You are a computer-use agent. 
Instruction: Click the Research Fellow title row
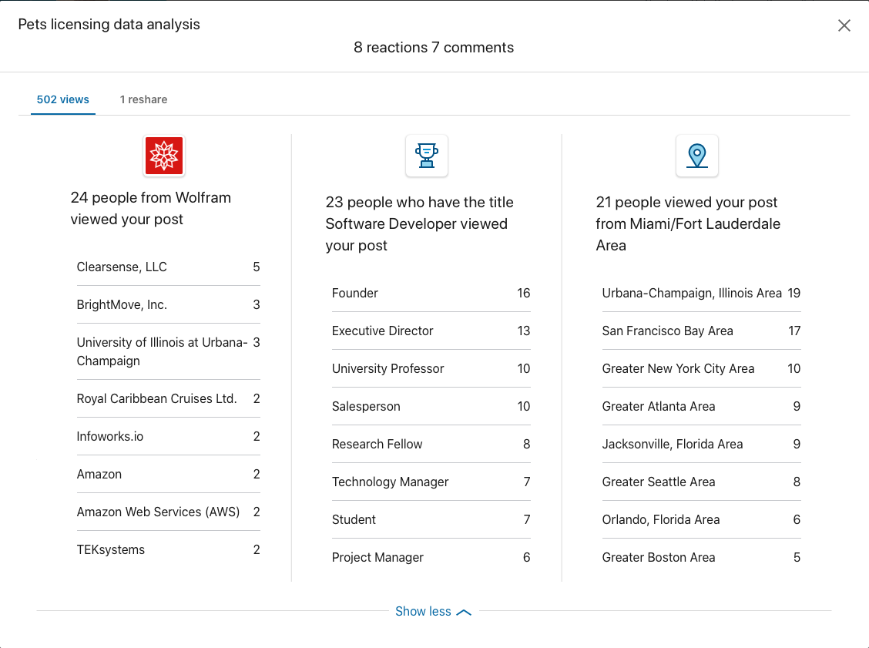tap(431, 444)
